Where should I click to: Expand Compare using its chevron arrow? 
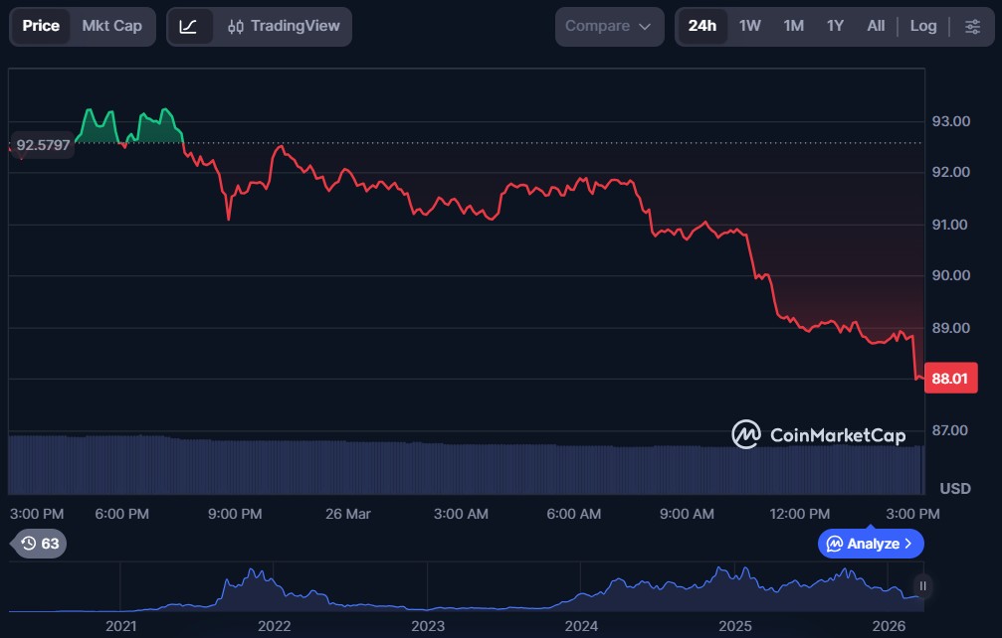pyautogui.click(x=645, y=27)
